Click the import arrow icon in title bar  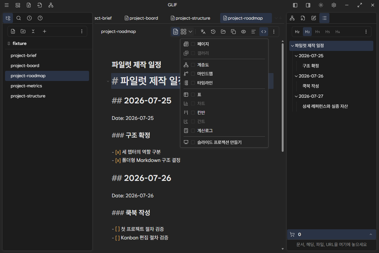[39, 5]
